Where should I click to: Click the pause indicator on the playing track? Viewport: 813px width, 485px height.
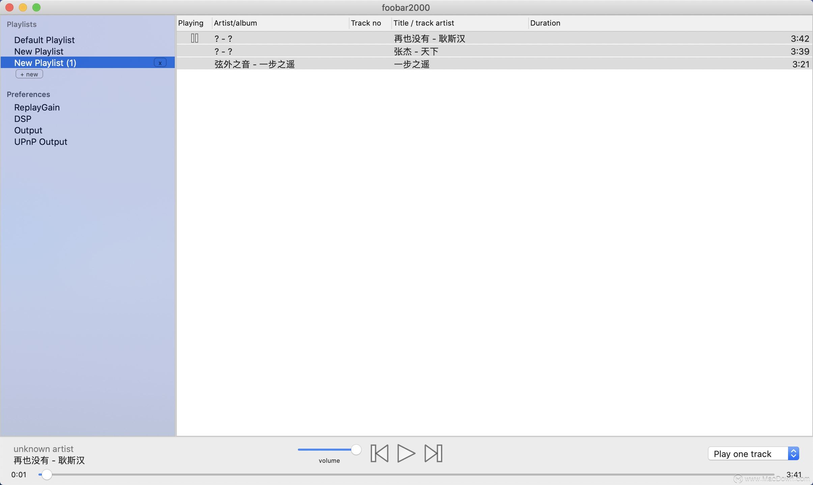[x=194, y=38]
